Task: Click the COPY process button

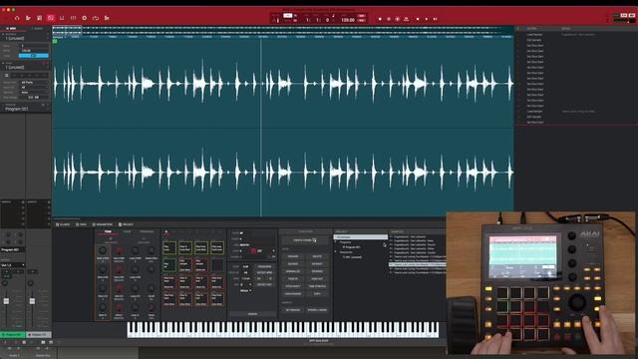Action: click(x=317, y=293)
